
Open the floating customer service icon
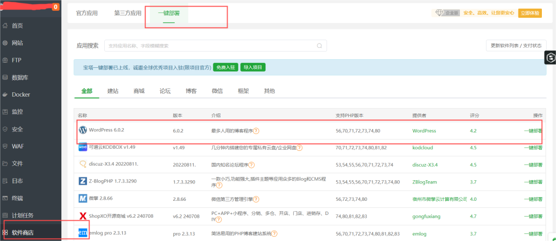point(549,57)
